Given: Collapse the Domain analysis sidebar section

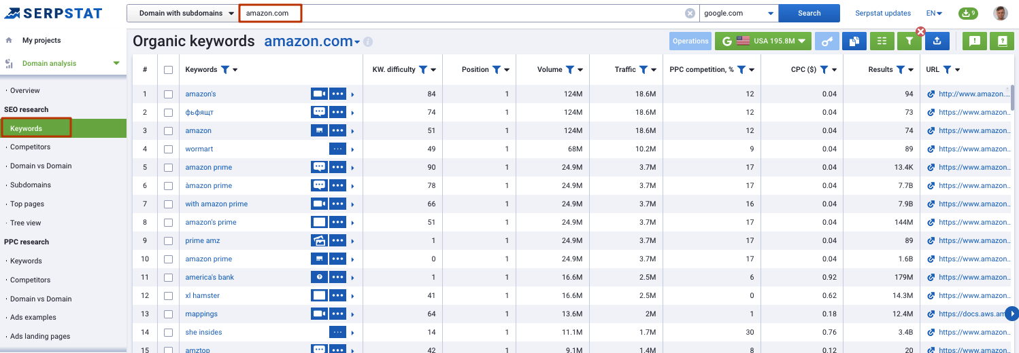Looking at the screenshot, I should coord(116,63).
